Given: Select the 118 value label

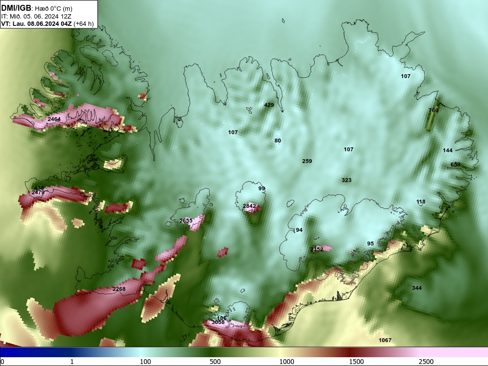Looking at the screenshot, I should click(x=421, y=202).
